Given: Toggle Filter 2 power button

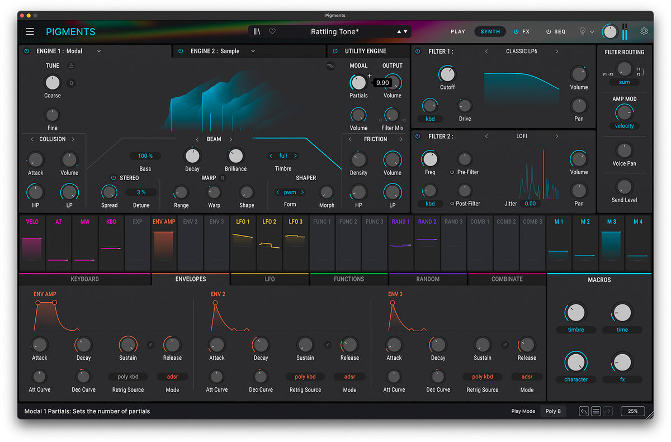Looking at the screenshot, I should point(418,137).
